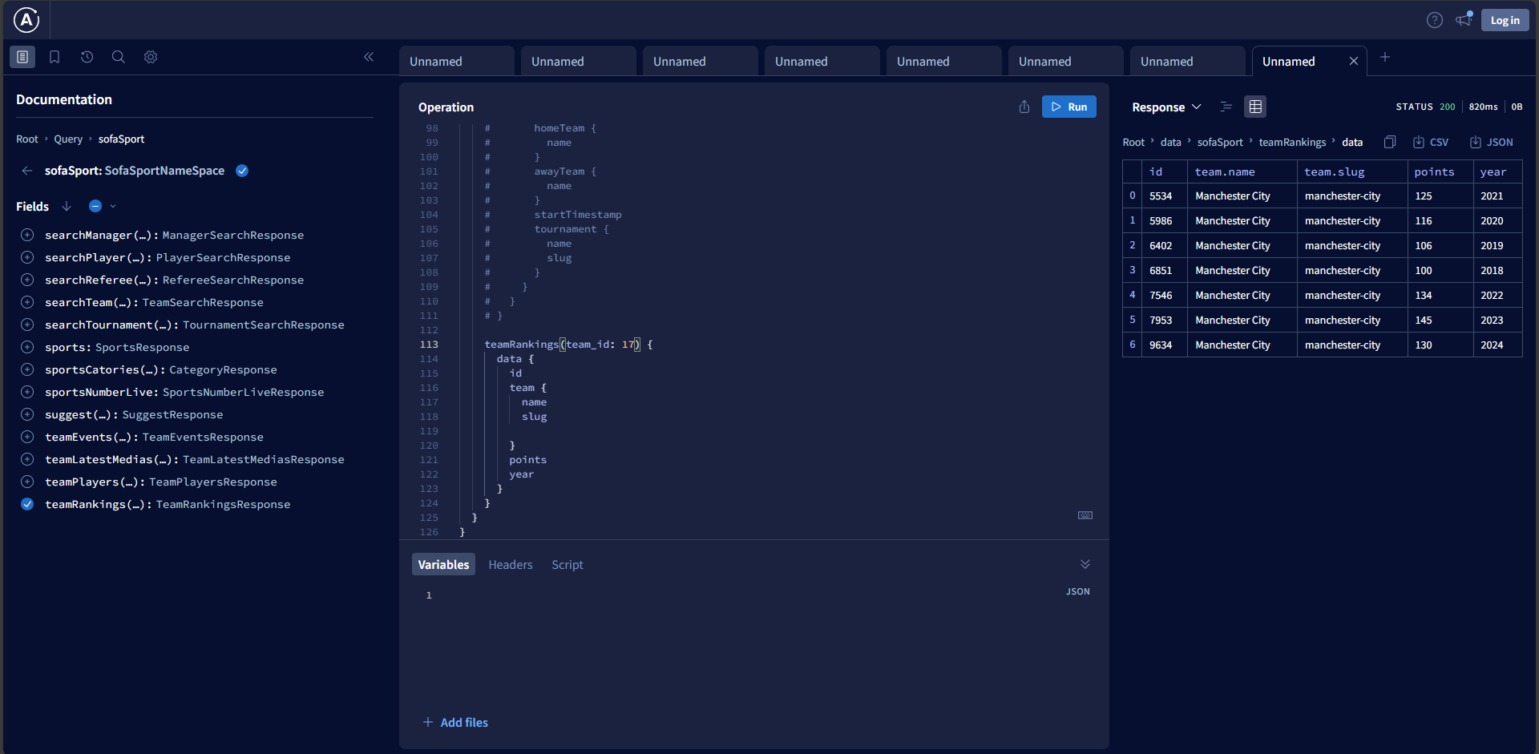Click the teamRankings line in operation editor

568,345
